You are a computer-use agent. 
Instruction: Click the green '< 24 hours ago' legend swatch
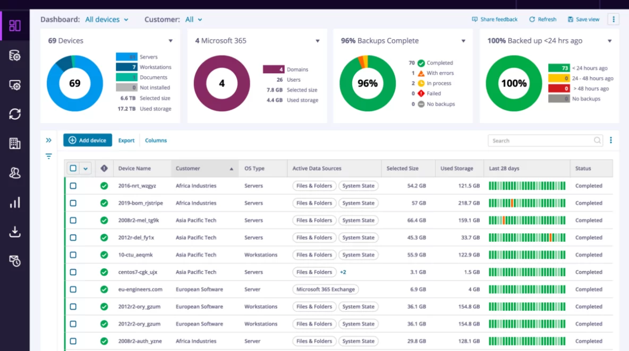point(558,68)
